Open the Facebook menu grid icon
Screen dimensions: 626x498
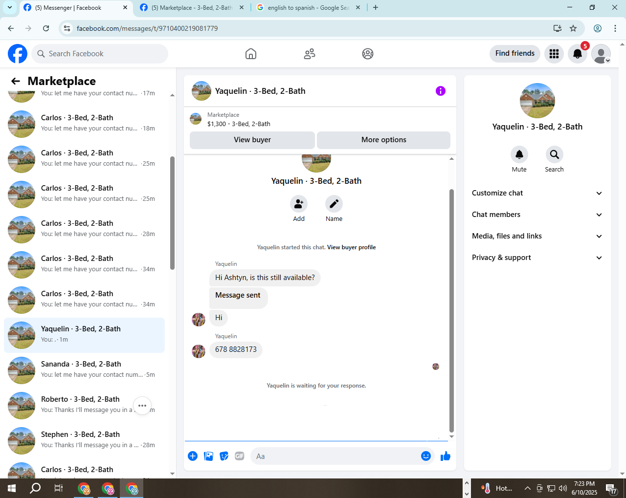pyautogui.click(x=554, y=54)
